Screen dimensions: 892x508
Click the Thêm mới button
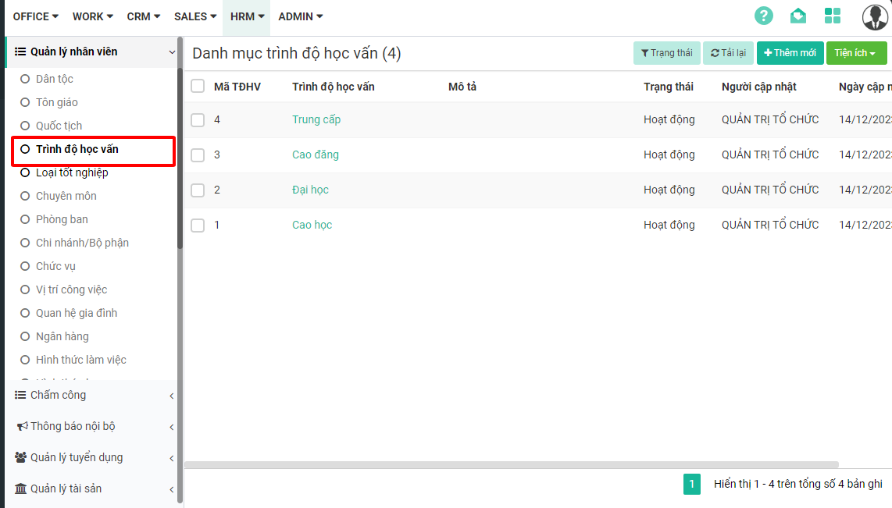coord(789,53)
